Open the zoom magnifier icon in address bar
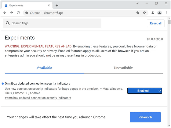The image size is (171, 128). (x=138, y=13)
